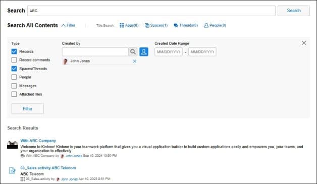The width and height of the screenshot is (317, 184).
Task: Click the thread icon by With ABC Company
Action: (23, 156)
